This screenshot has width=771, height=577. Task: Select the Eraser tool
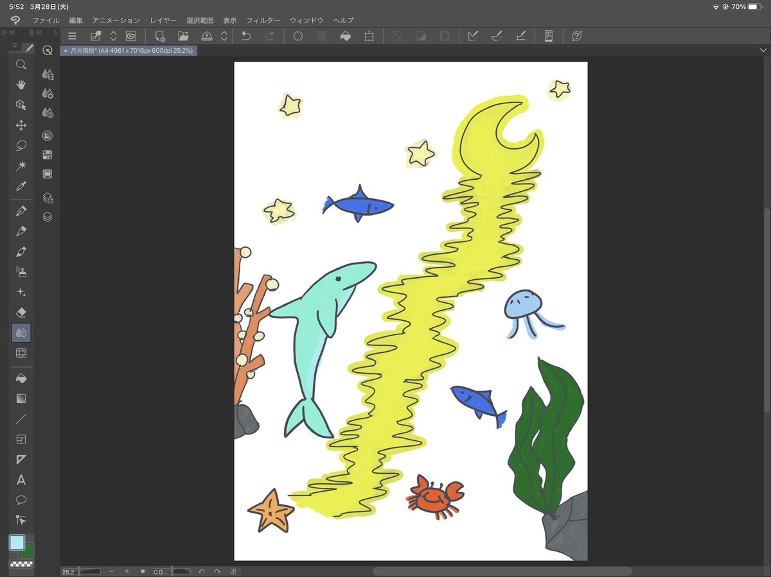click(x=21, y=312)
